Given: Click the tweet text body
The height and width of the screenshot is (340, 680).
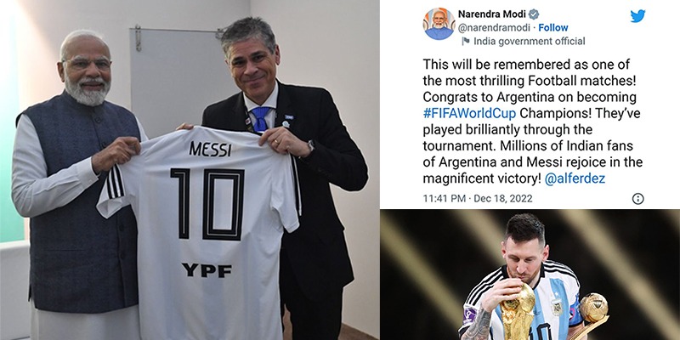Looking at the screenshot, I should pos(533,122).
